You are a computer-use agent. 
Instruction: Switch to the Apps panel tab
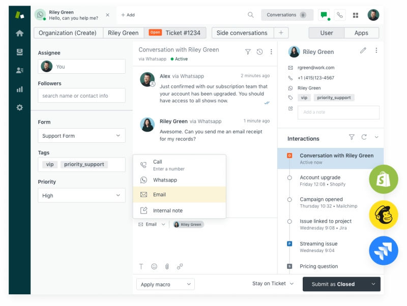pos(361,33)
